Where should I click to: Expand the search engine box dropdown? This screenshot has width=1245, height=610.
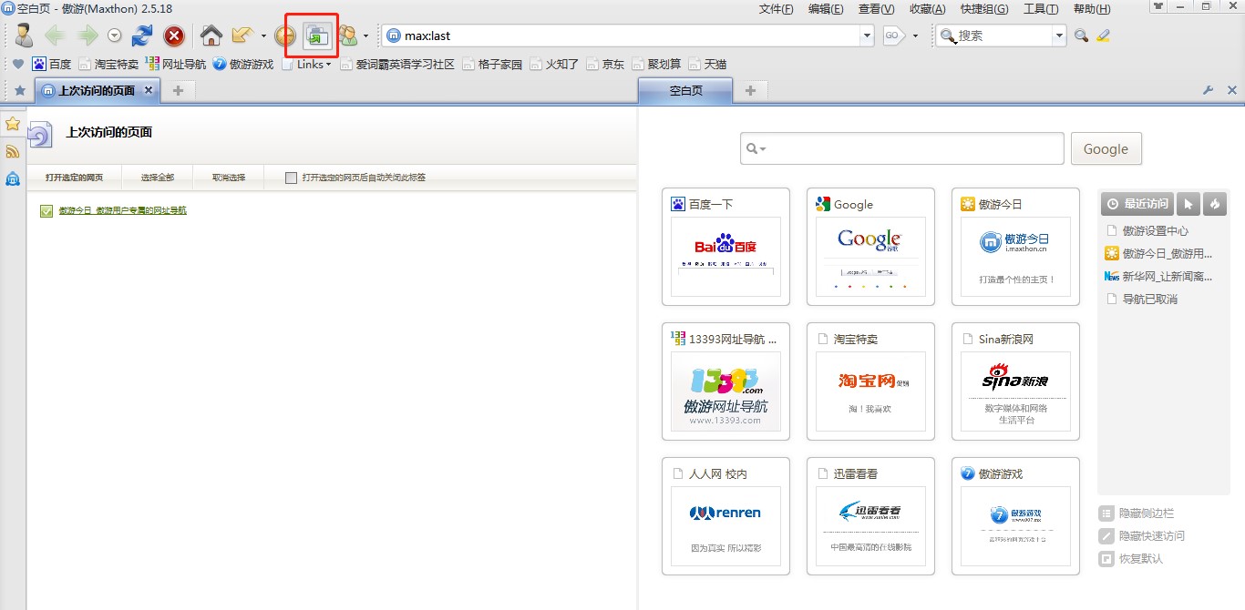click(x=1059, y=36)
